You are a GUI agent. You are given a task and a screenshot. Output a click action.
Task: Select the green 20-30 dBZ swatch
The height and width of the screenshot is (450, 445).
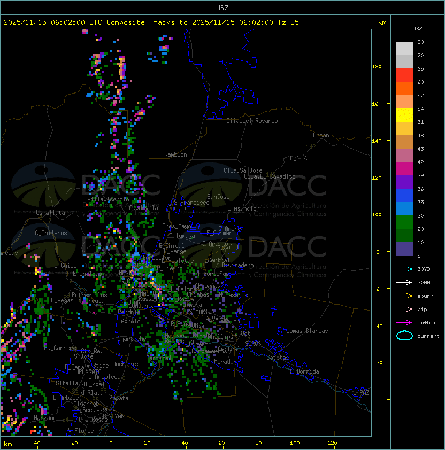pos(404,222)
